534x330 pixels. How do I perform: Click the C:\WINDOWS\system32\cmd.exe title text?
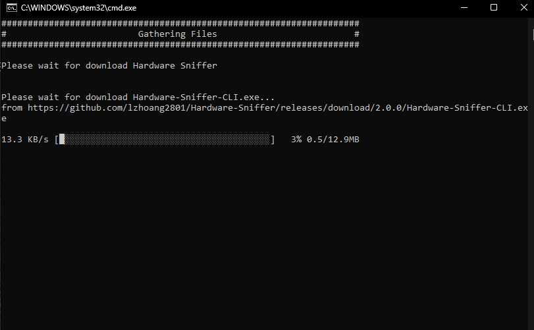click(78, 8)
